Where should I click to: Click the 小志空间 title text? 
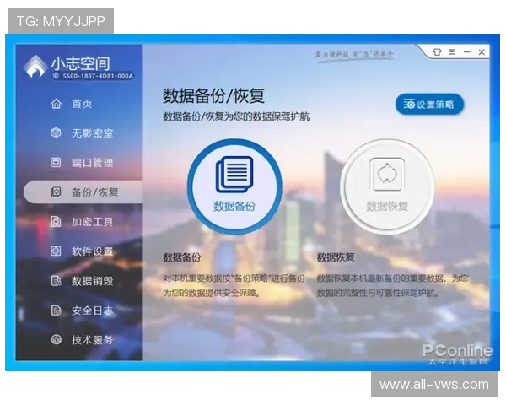pyautogui.click(x=80, y=63)
